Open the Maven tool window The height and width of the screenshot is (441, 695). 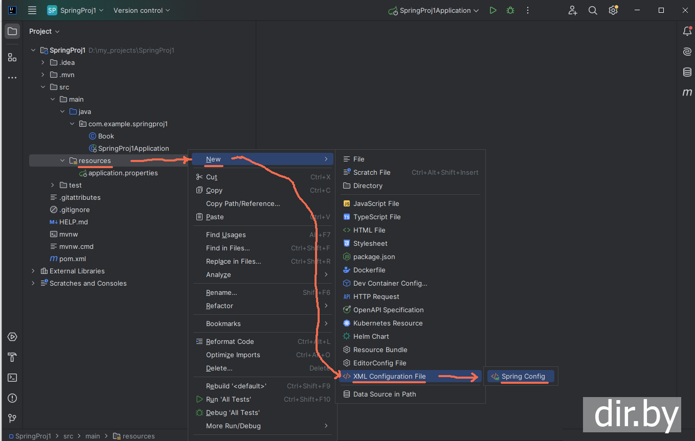pos(687,92)
